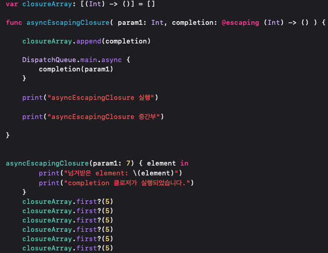Viewport: 328px width, 253px height.
Task: Click the "completion:" parameter label
Action: [x=195, y=23]
